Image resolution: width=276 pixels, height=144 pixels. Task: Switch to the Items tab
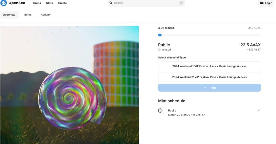coord(28,15)
